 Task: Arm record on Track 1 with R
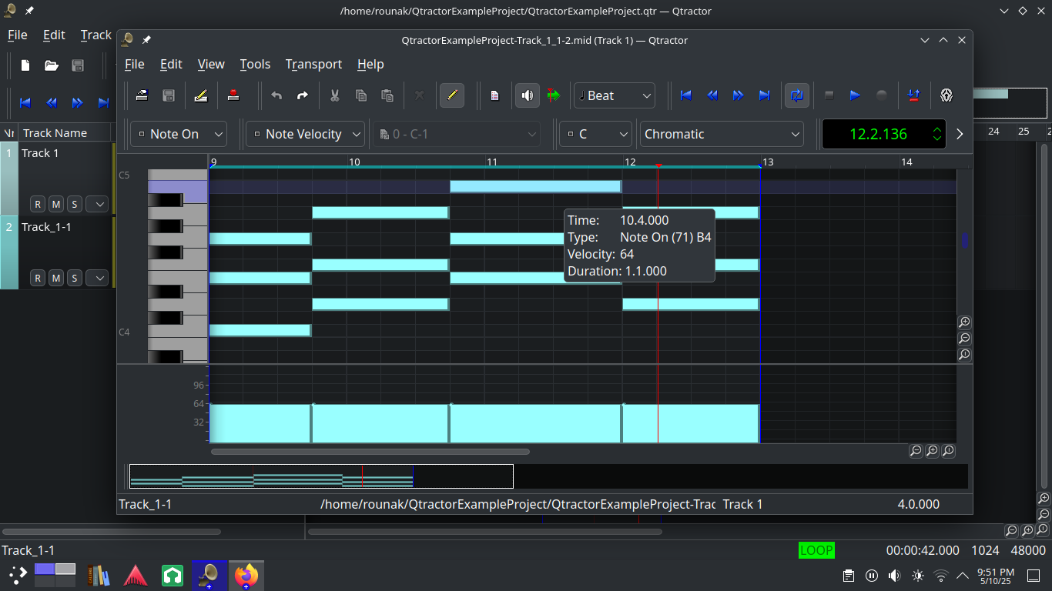coord(37,204)
